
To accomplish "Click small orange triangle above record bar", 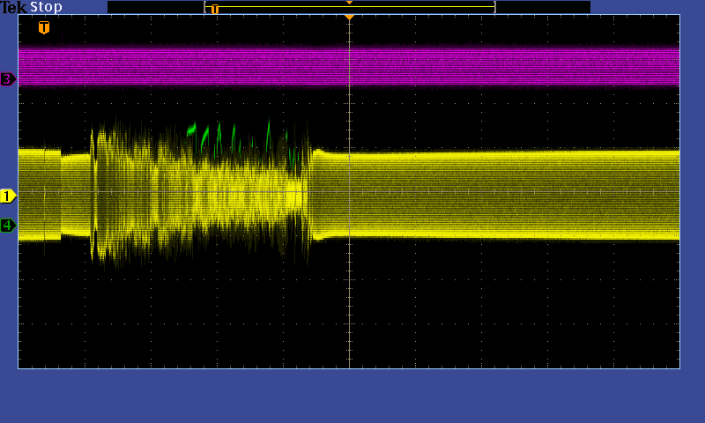I will pos(349,3).
